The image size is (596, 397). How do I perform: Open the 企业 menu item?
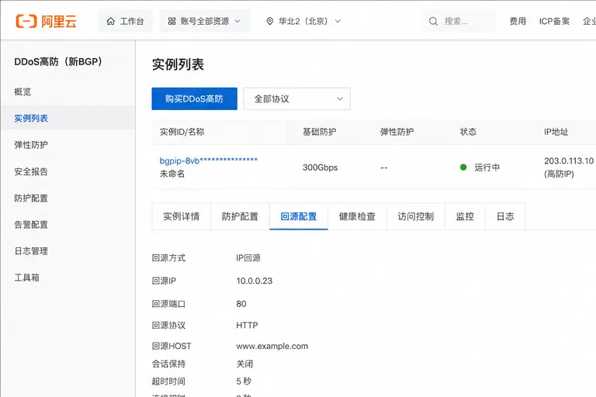(x=590, y=21)
